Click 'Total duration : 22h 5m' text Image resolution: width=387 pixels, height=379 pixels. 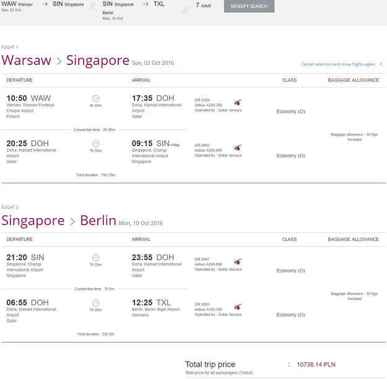pyautogui.click(x=95, y=334)
